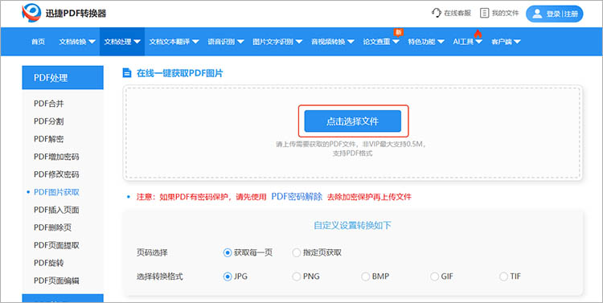
Task: Click the flame icon above AI工具
Action: [x=478, y=34]
